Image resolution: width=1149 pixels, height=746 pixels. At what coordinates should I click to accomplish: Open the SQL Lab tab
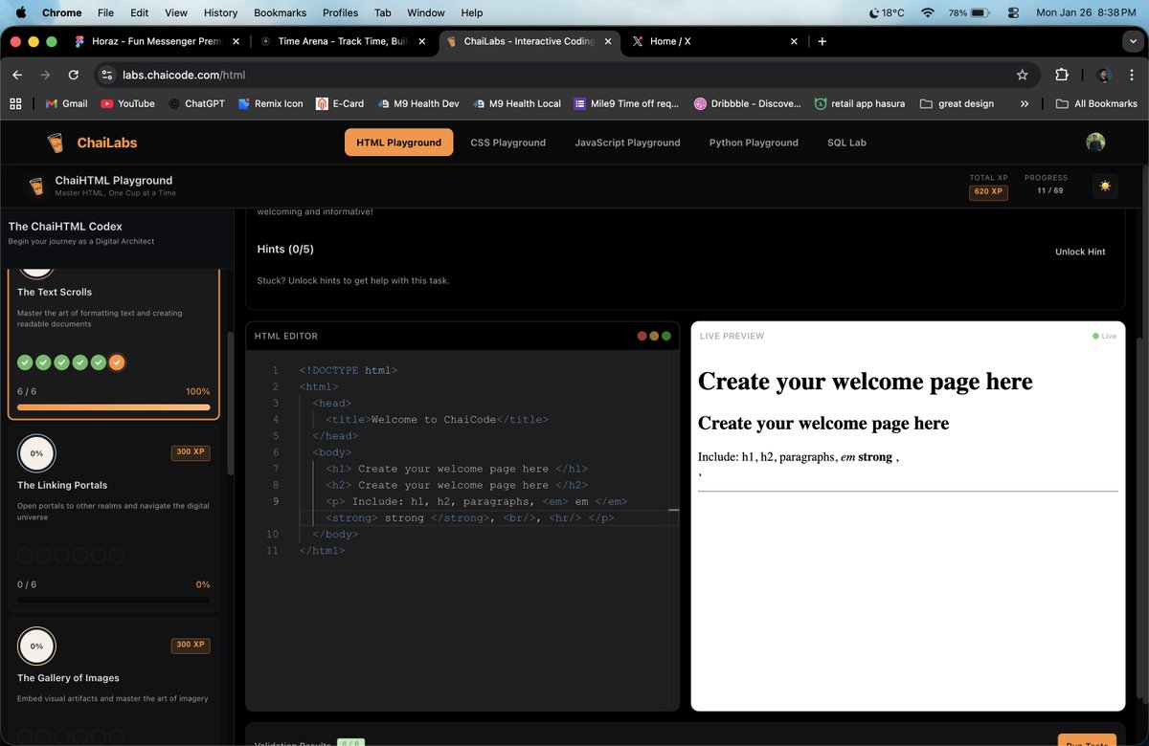coord(846,143)
